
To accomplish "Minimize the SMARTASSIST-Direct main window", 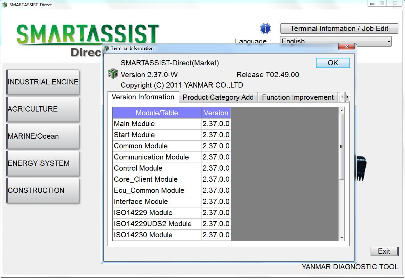I will point(372,3).
